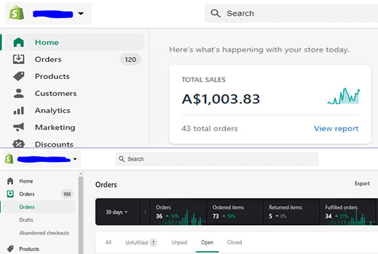Click the 43 total orders text

(x=210, y=128)
